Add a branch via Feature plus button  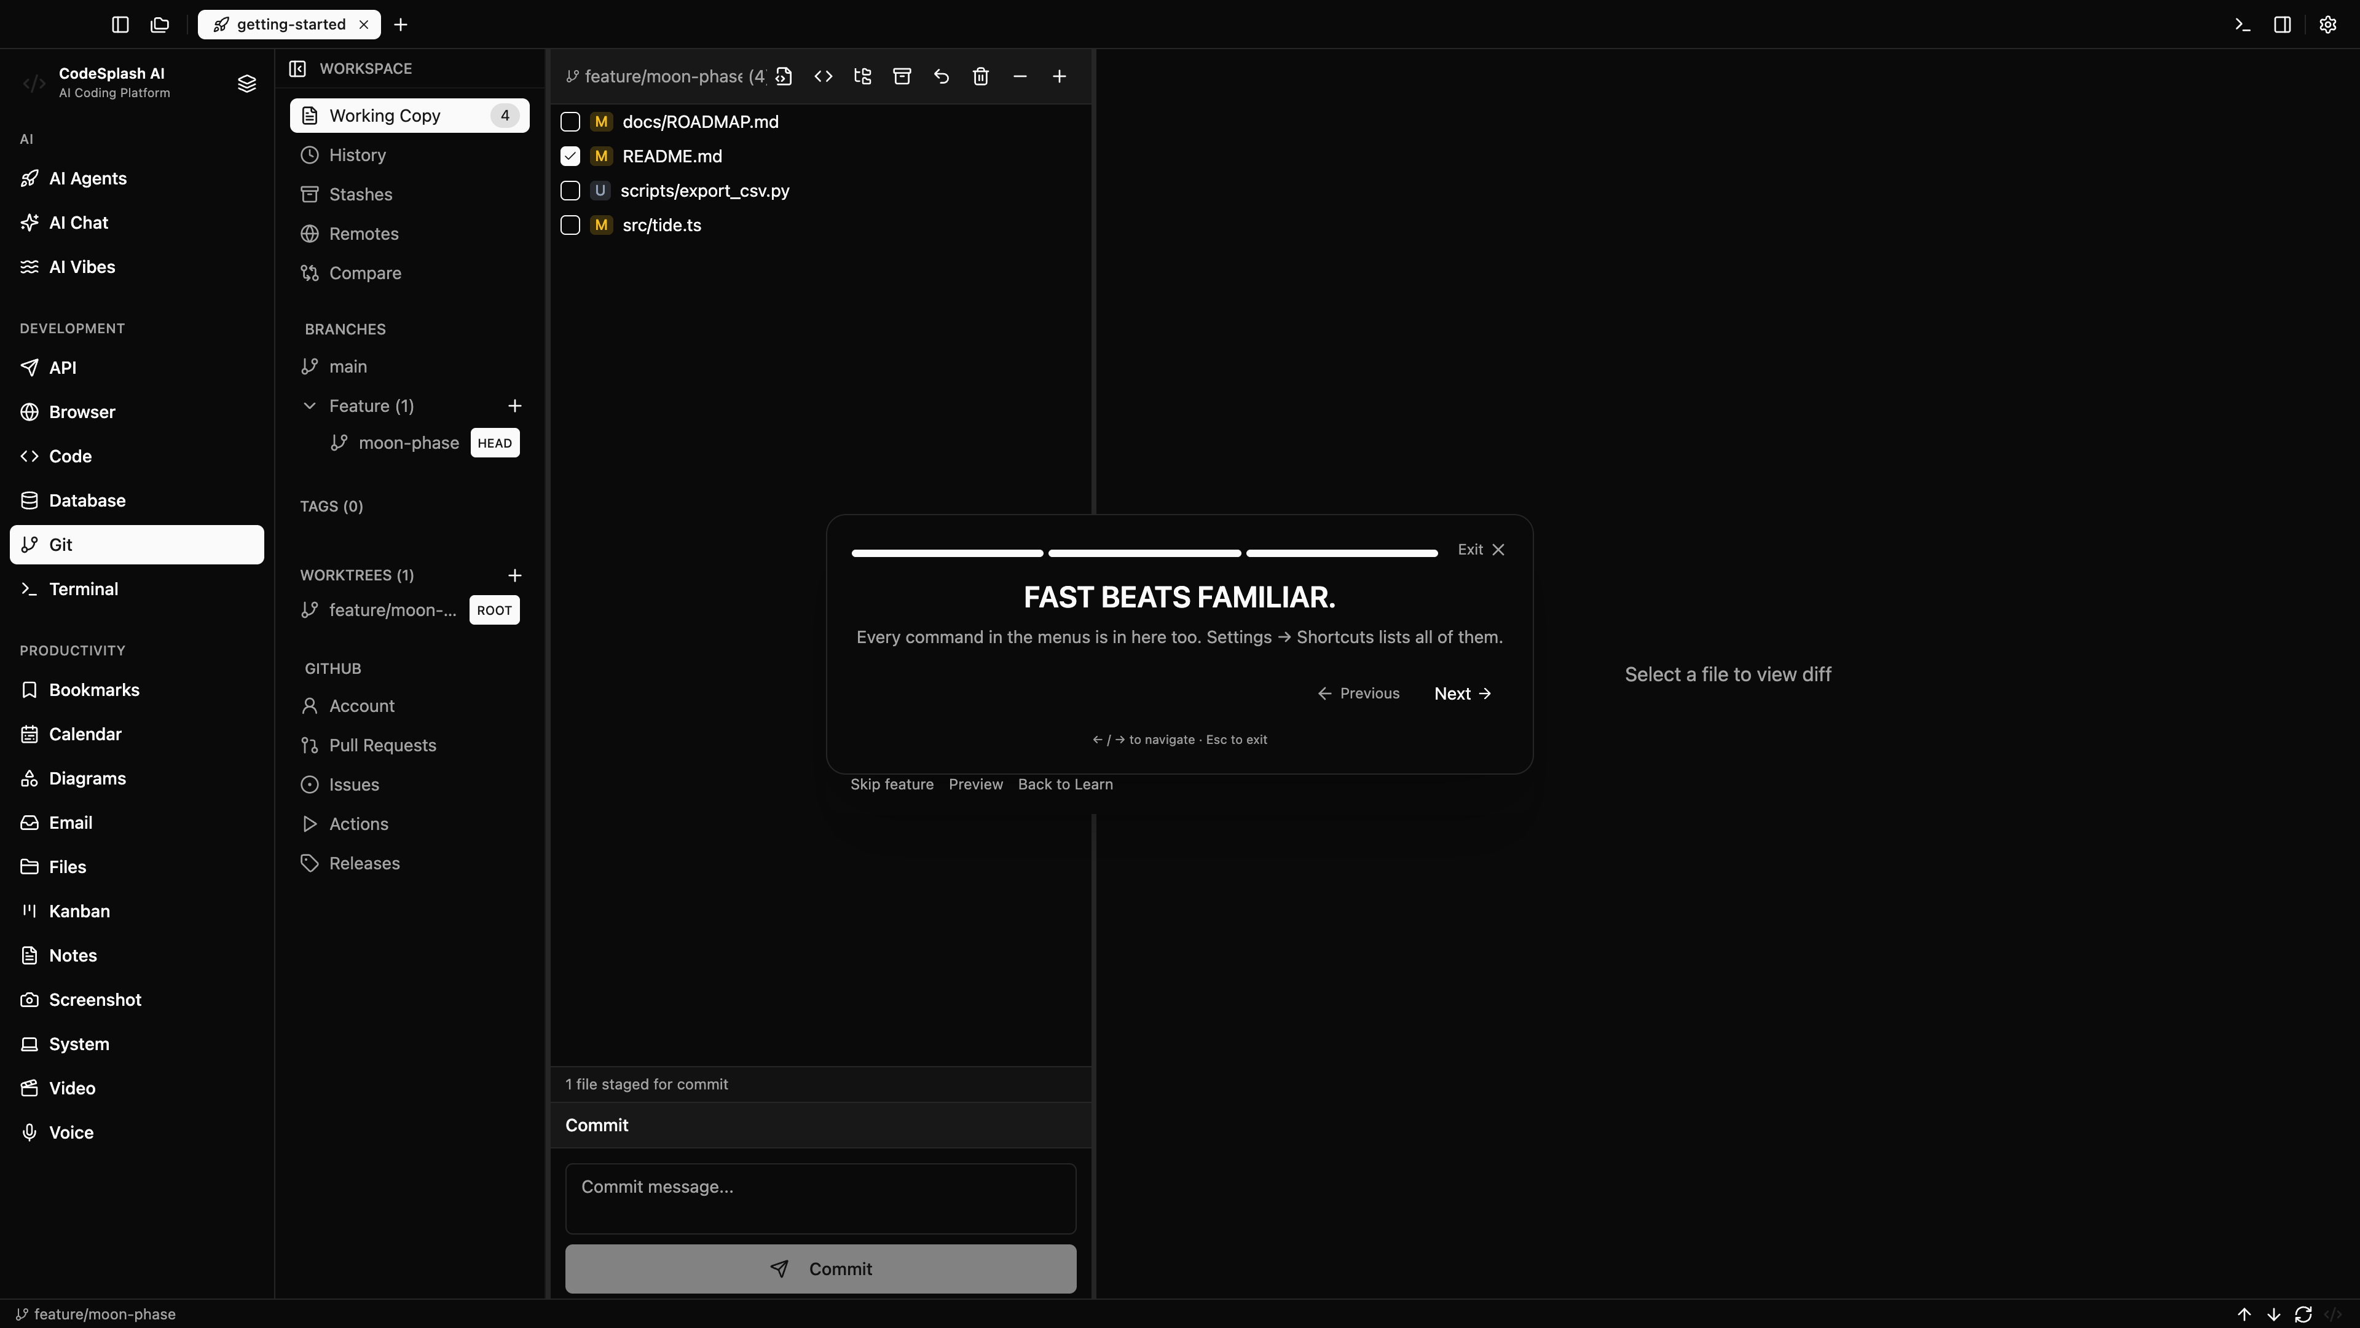coord(515,406)
